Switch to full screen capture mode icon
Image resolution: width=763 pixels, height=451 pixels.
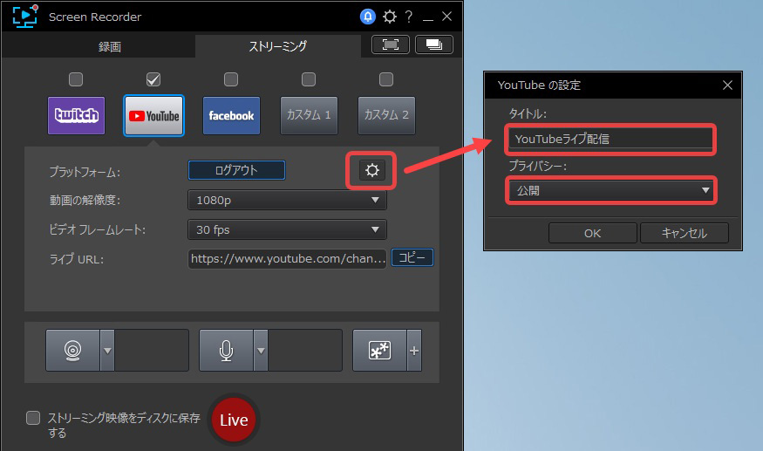click(391, 44)
